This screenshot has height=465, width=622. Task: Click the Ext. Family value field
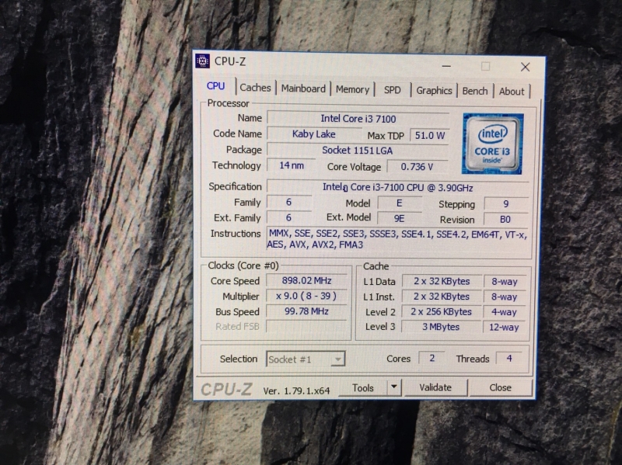[288, 217]
